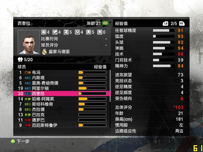Image resolution: width=203 pixels, height=152 pixels.
Task: Select player 内斯塔 row
Action: coord(62,78)
